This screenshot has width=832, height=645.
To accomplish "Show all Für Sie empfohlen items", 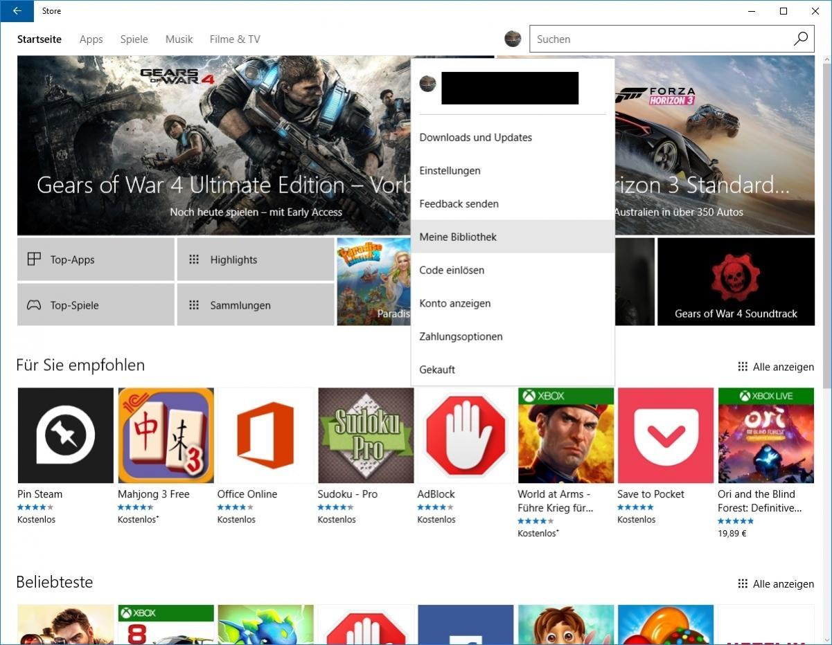I will pos(775,367).
